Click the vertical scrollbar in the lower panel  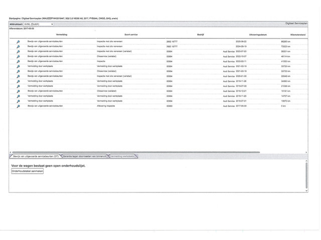click(x=306, y=175)
